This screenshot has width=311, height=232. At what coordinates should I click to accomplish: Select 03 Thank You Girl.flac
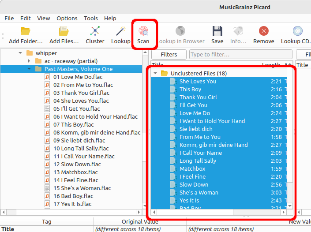pos(81,93)
